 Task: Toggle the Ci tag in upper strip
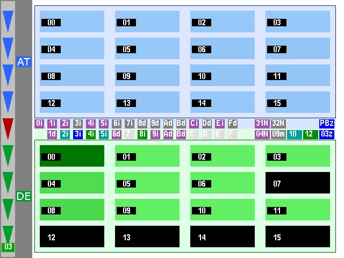click(x=194, y=123)
